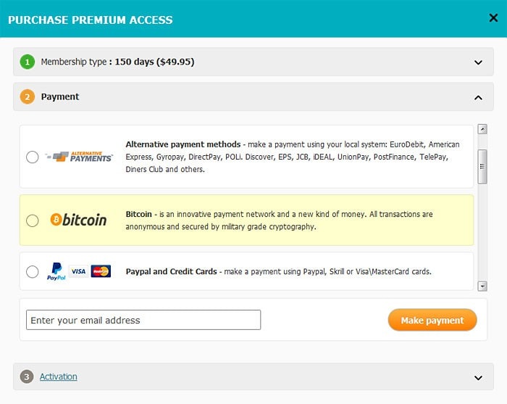Follow the Activation link
Screen dimensions: 507x404
point(59,376)
